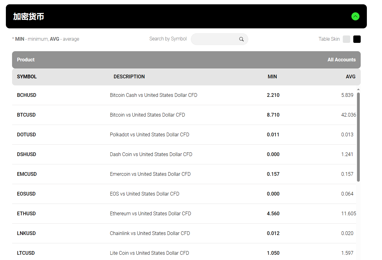The image size is (382, 260).
Task: Click the Product header label
Action: 26,60
